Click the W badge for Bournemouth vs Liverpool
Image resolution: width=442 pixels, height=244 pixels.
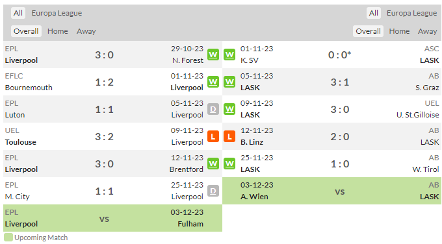point(213,82)
